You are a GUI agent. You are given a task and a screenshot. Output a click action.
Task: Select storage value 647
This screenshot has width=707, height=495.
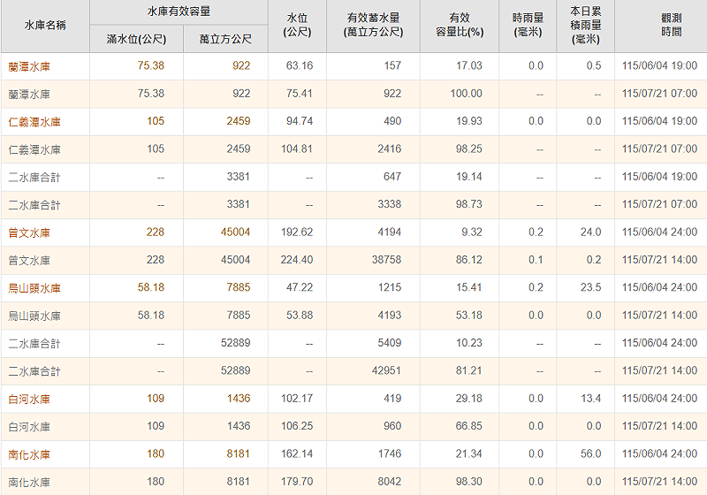point(392,177)
